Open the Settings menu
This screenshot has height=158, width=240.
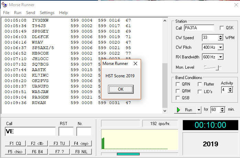(x=47, y=13)
